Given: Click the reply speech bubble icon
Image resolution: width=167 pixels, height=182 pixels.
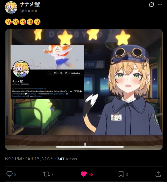Looking at the screenshot, I should point(10,174).
